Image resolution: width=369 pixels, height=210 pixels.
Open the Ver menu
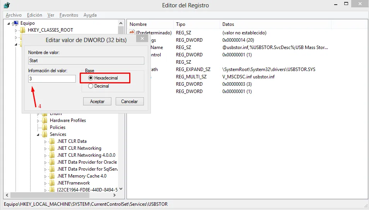point(51,15)
